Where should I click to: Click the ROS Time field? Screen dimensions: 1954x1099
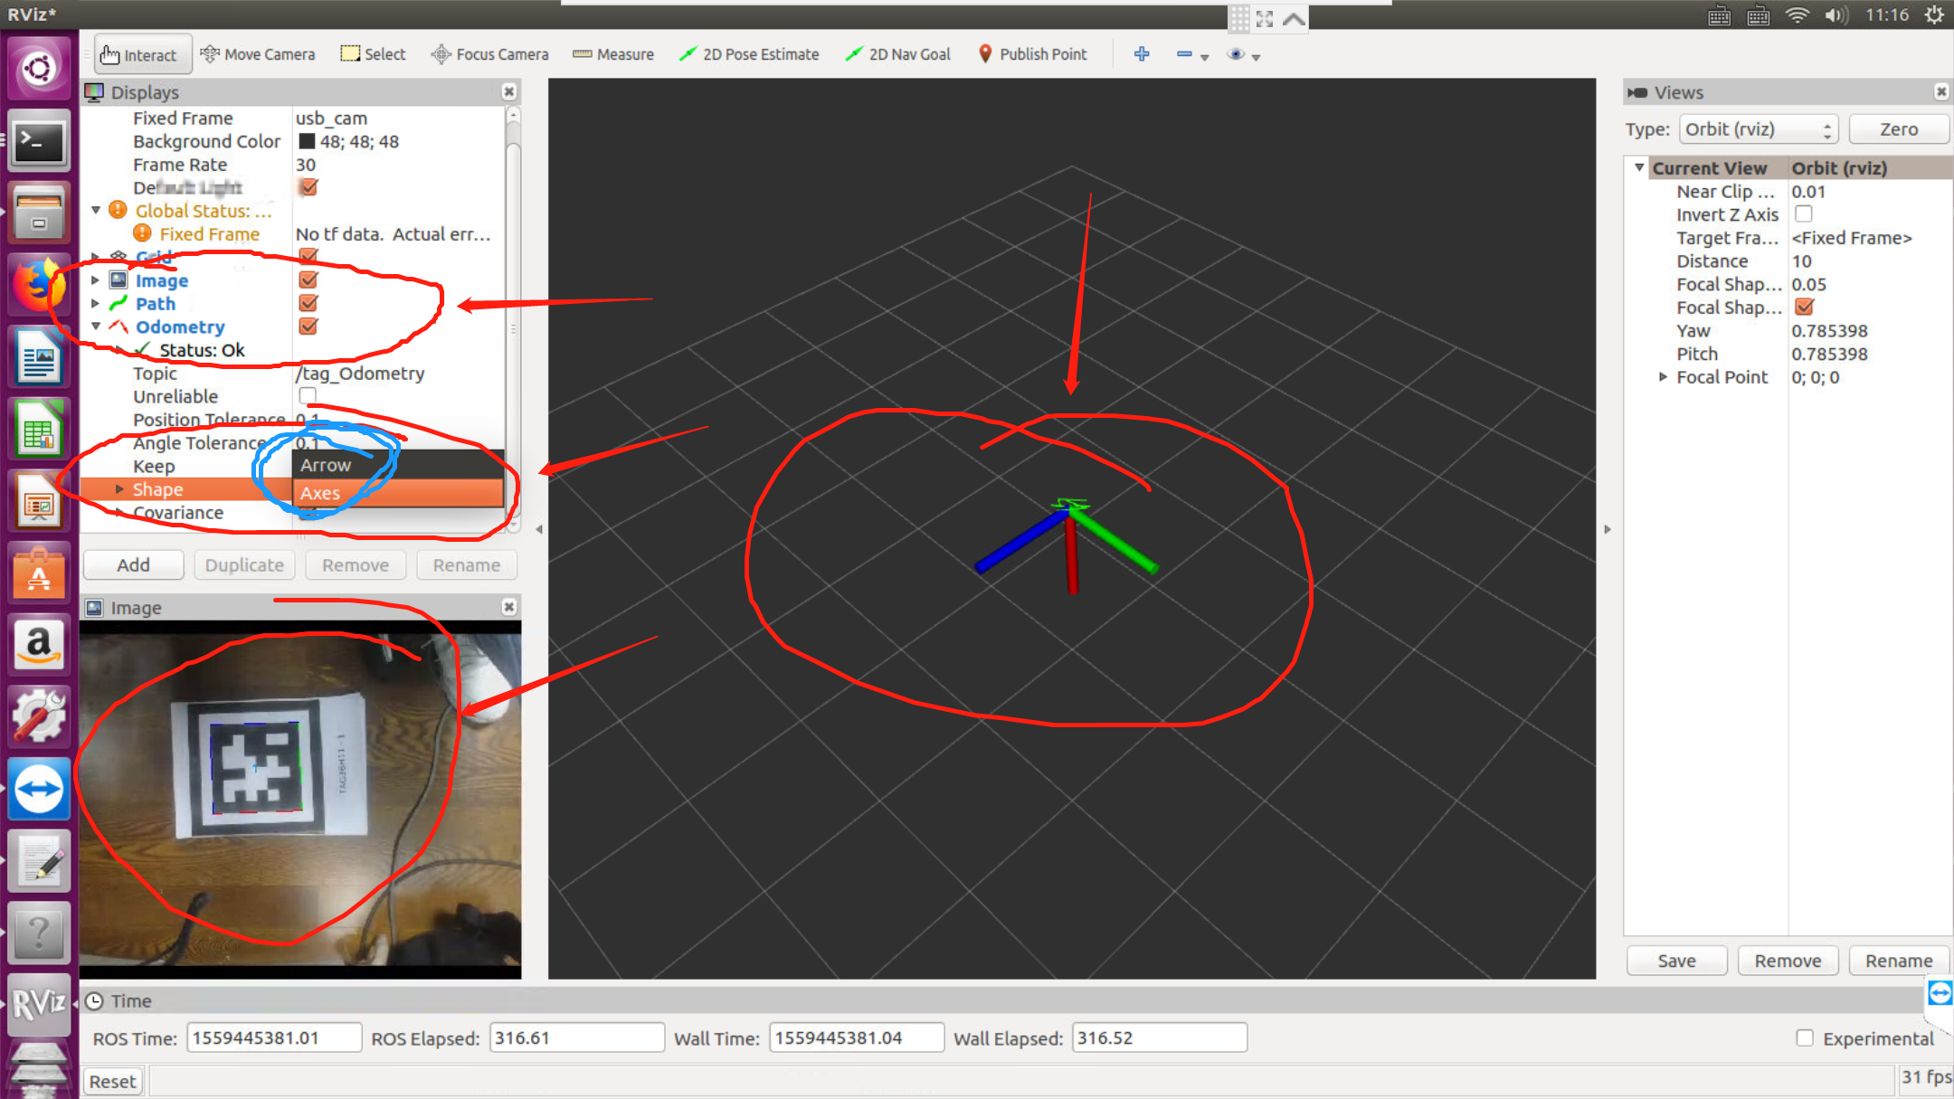click(x=273, y=1037)
